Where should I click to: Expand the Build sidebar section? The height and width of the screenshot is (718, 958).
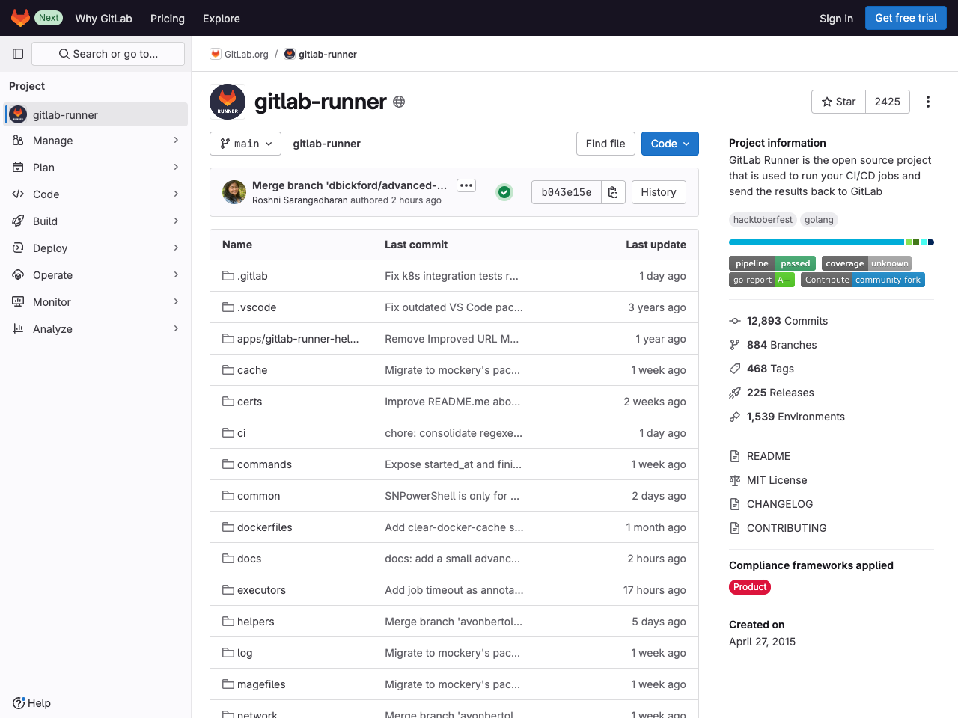click(96, 221)
